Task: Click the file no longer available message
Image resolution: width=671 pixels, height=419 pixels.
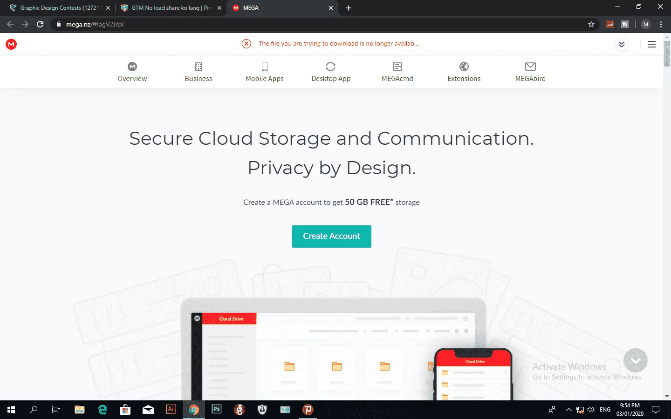Action: [x=339, y=44]
